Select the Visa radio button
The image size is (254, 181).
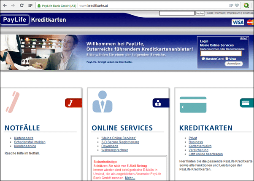click(x=227, y=59)
